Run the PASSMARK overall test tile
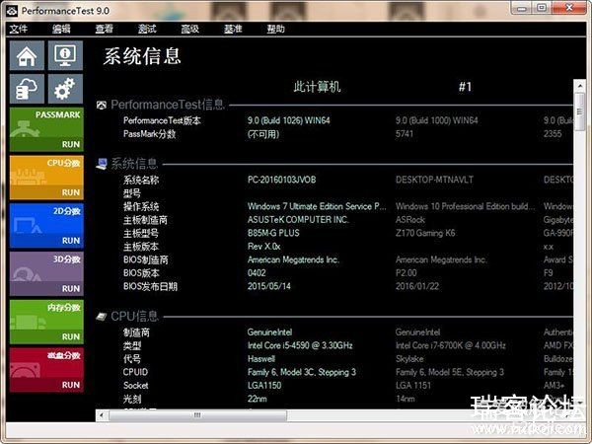Viewport: 592px width, 444px height. (46, 129)
